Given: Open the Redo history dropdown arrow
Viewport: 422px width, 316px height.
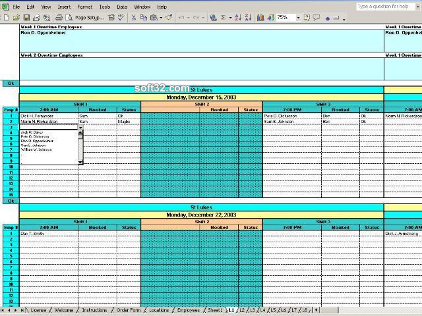Looking at the screenshot, I should pyautogui.click(x=203, y=18).
